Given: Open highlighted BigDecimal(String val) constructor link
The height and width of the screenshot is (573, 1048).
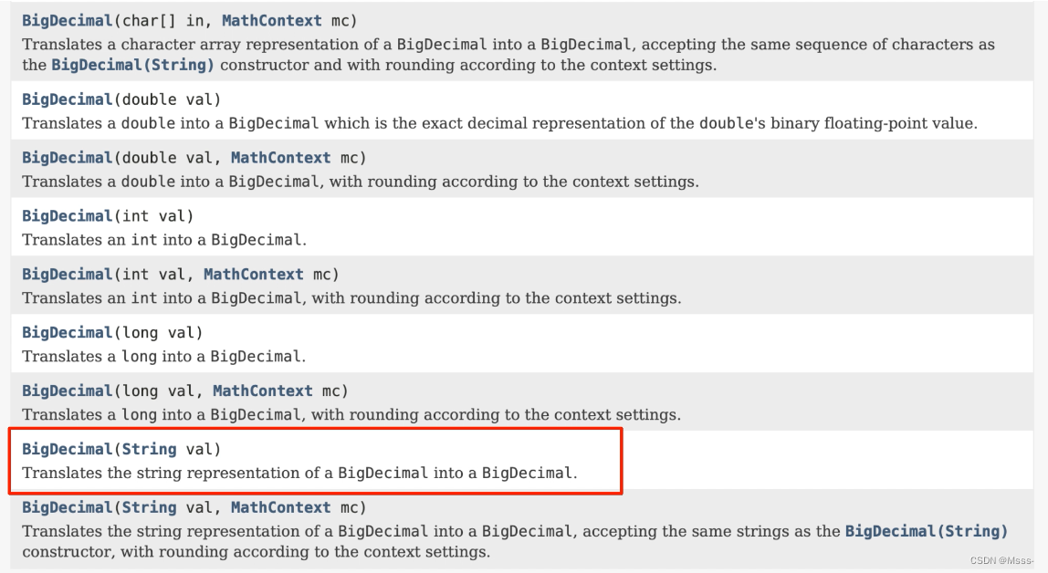Looking at the screenshot, I should [68, 449].
